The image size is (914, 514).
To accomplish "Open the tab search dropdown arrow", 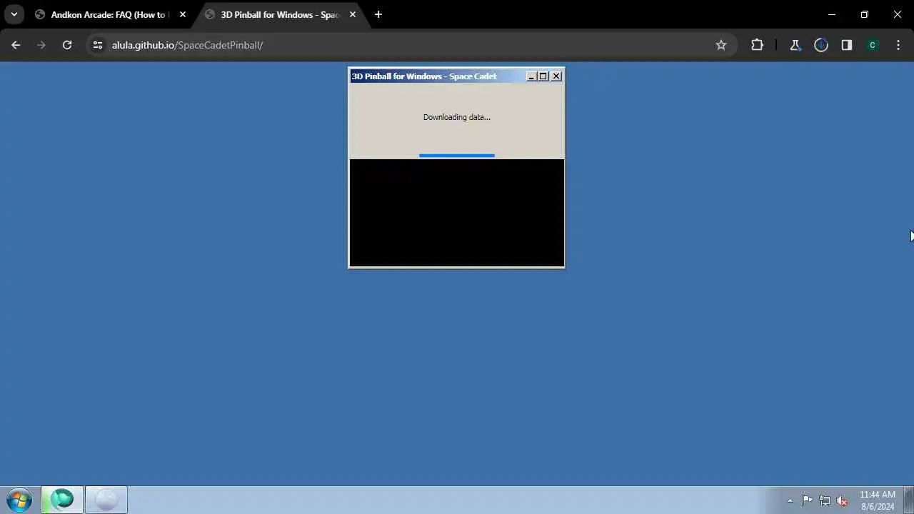I will [14, 14].
